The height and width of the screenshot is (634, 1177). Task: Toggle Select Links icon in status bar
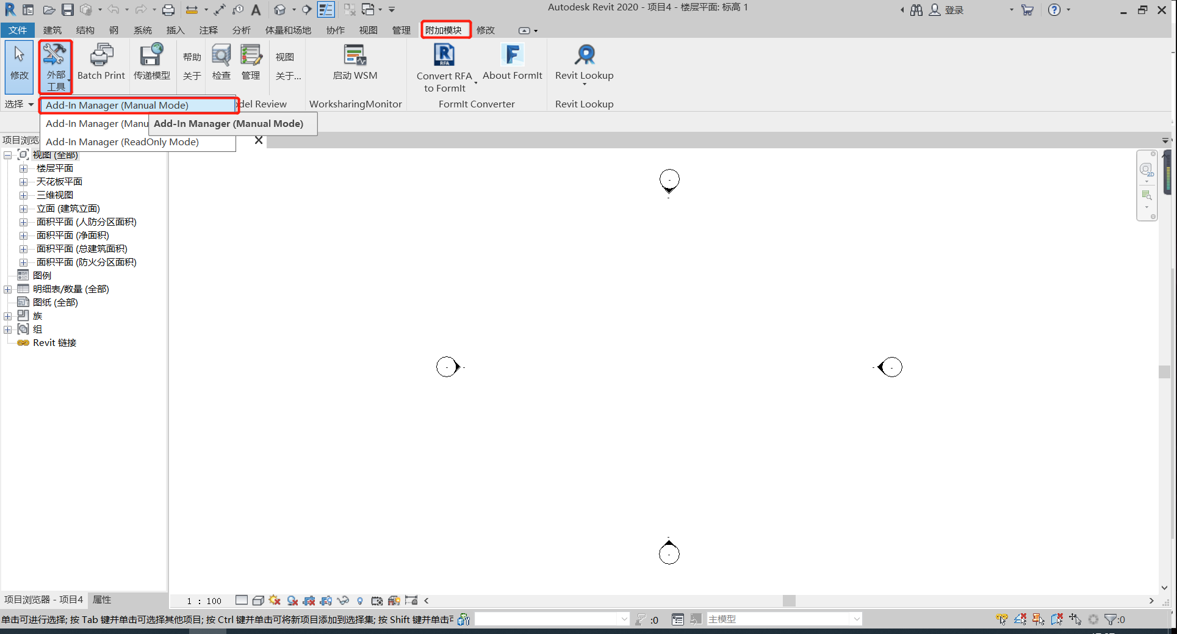(x=1002, y=619)
